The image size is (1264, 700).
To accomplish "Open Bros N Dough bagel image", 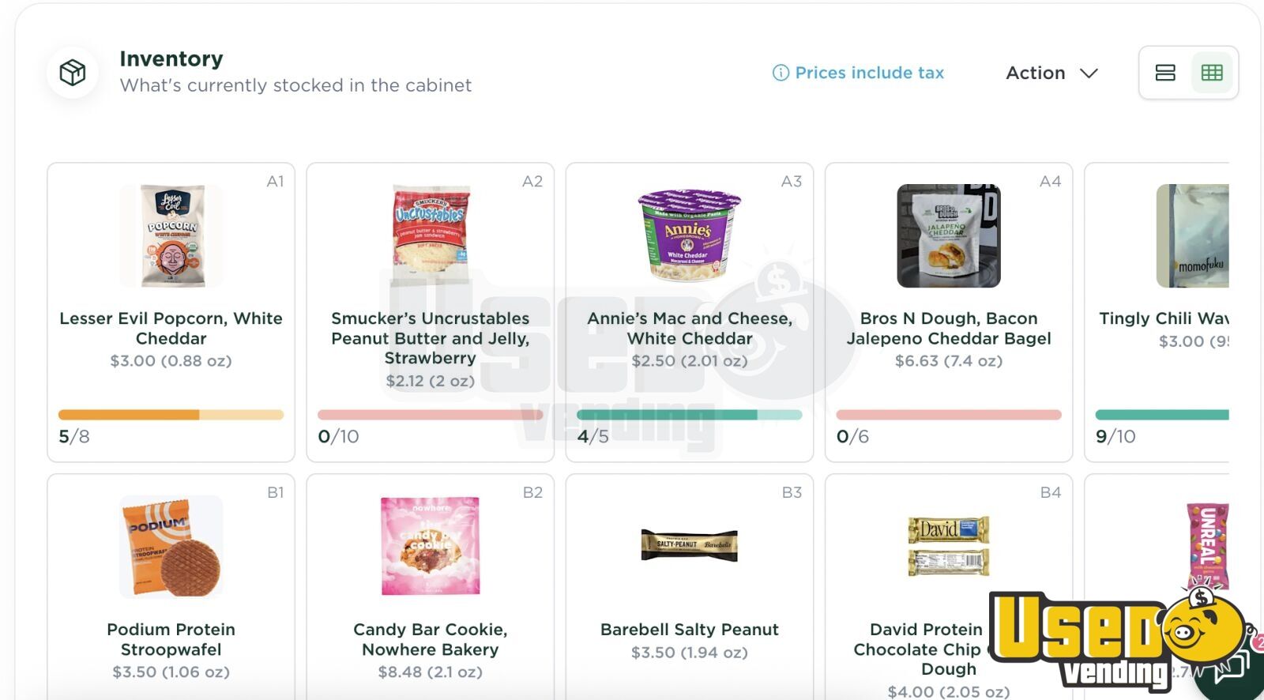I will [949, 235].
